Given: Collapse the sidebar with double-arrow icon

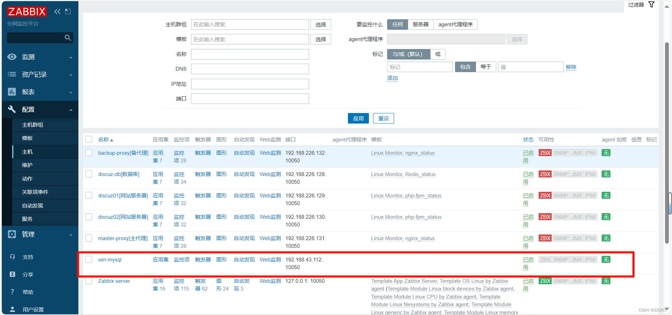Looking at the screenshot, I should point(57,12).
